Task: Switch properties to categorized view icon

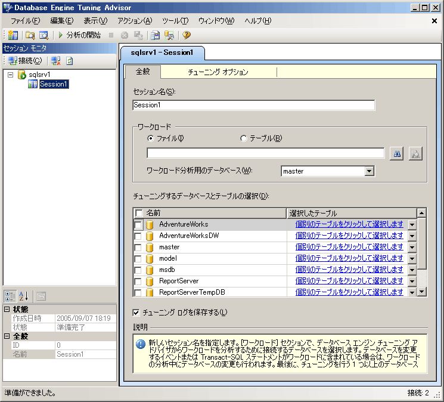Action: pos(11,296)
